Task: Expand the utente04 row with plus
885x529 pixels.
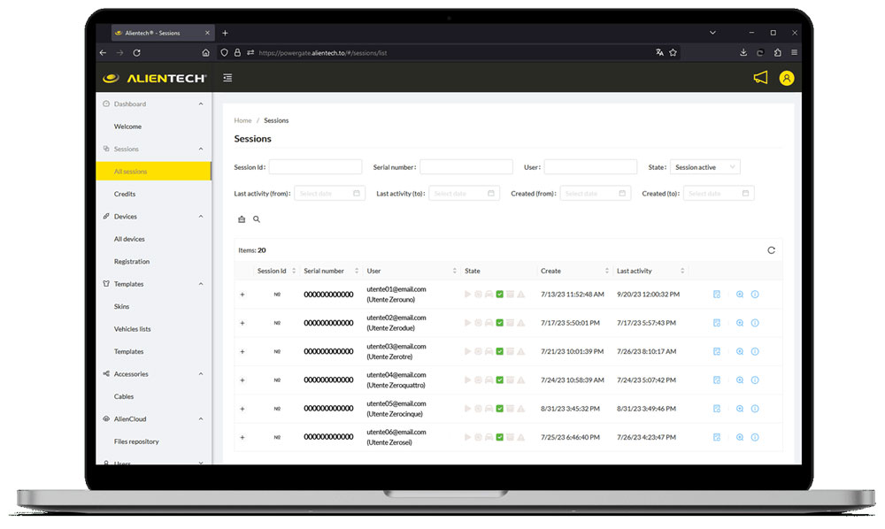Action: tap(242, 380)
